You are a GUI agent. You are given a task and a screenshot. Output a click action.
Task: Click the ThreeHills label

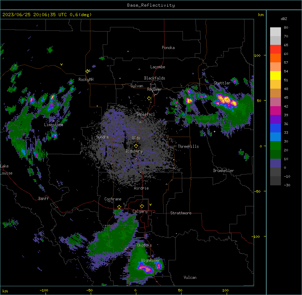(x=188, y=146)
